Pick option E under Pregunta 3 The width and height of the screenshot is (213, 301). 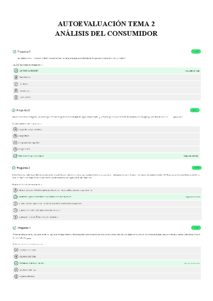[16, 217]
